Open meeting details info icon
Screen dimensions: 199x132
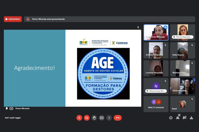coord(171,118)
